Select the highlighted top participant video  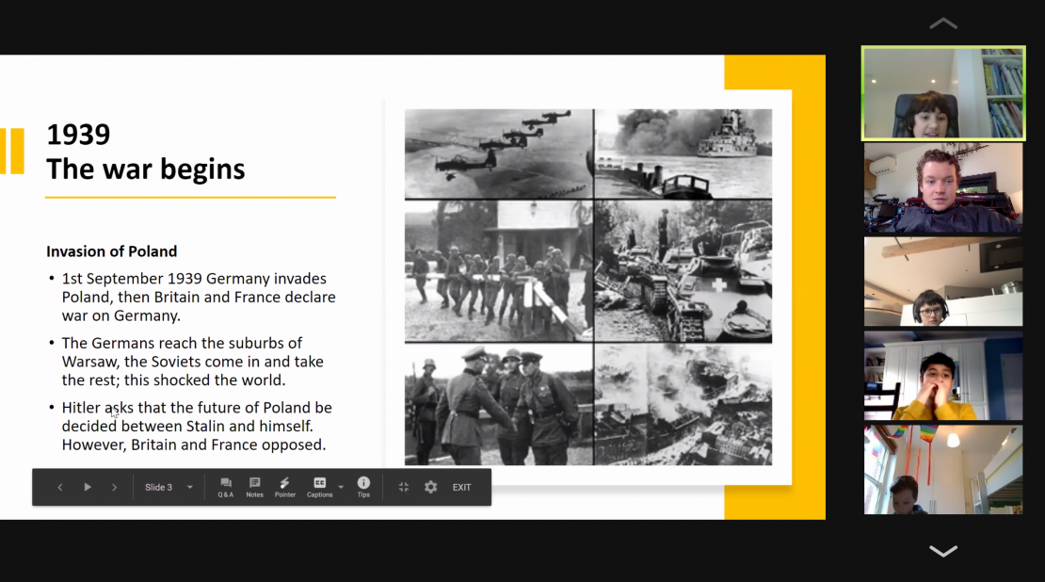click(x=943, y=93)
